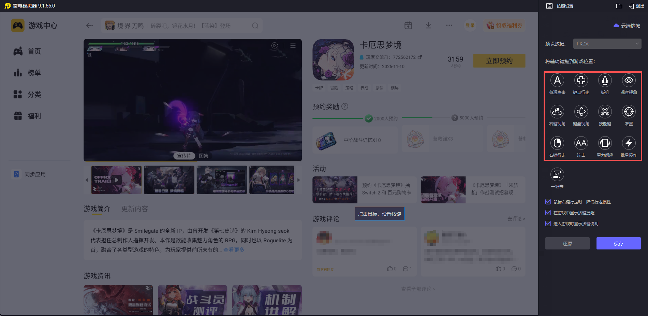The image size is (648, 316).
Task: Click 领取福利券 coupon button
Action: (504, 25)
